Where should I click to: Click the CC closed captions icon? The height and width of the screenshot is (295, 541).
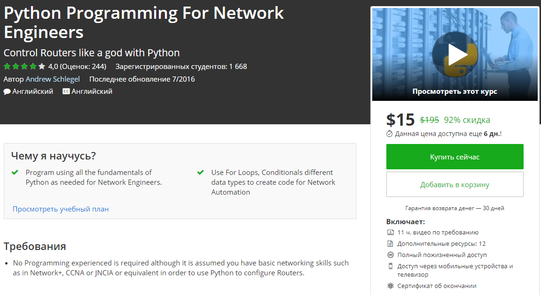point(66,91)
